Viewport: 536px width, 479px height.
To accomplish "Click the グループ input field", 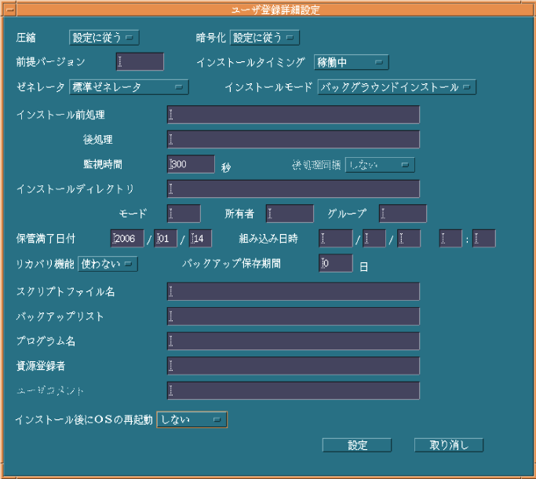I will (403, 214).
